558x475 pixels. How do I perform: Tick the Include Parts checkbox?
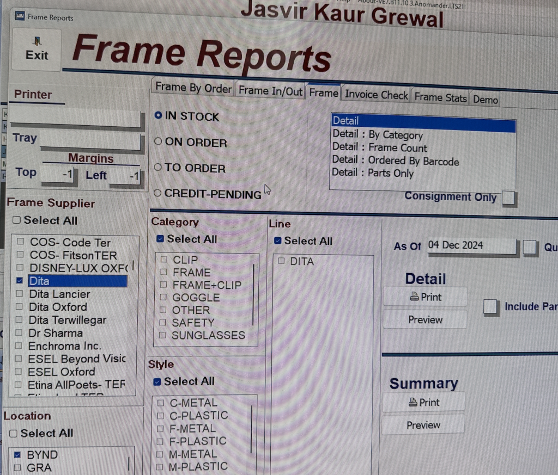click(490, 306)
